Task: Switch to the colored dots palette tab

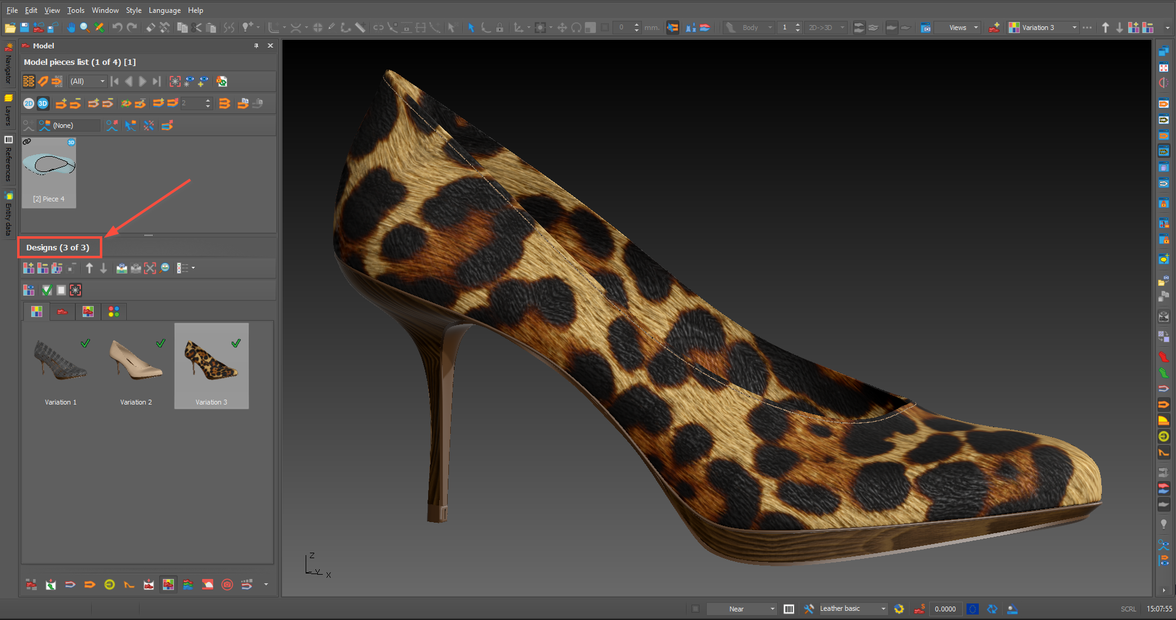Action: point(114,312)
